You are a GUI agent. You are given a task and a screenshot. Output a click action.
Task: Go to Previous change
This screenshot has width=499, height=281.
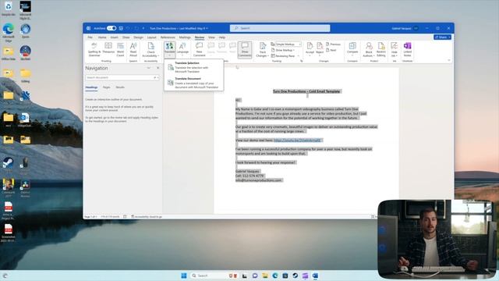pyautogui.click(x=333, y=44)
